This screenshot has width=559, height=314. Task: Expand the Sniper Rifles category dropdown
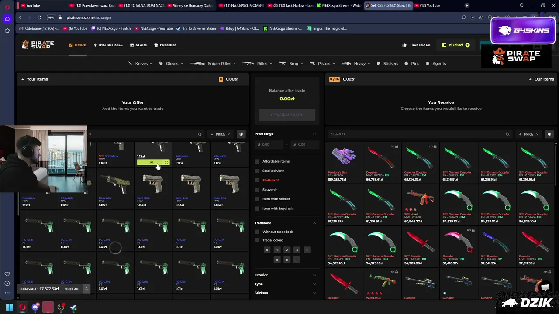[213, 64]
